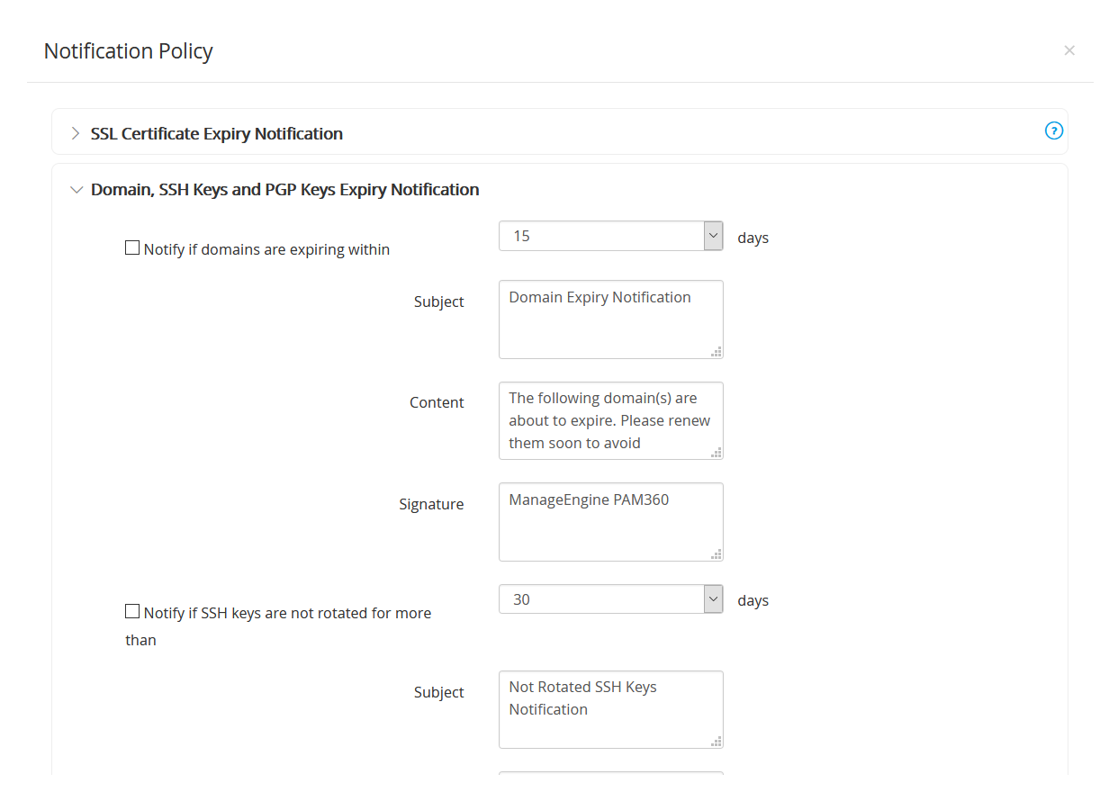Click the domain expiry Content text area

[x=610, y=420]
